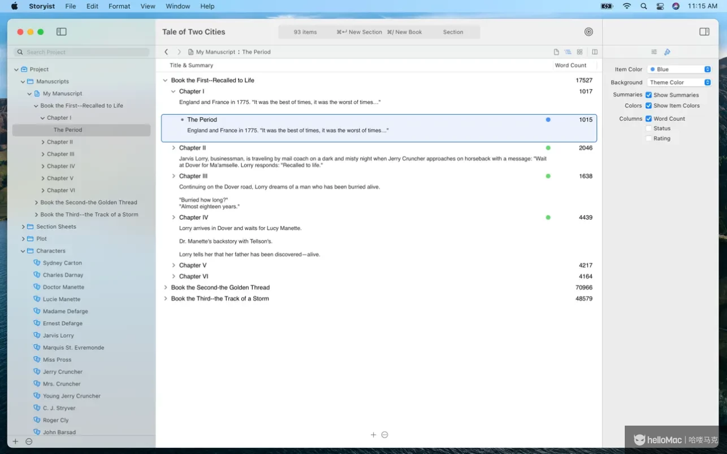The height and width of the screenshot is (454, 727).
Task: Collapse the Characters folder in sidebar
Action: pyautogui.click(x=23, y=251)
